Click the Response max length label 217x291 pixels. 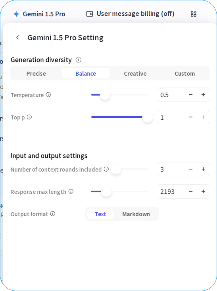tap(38, 192)
